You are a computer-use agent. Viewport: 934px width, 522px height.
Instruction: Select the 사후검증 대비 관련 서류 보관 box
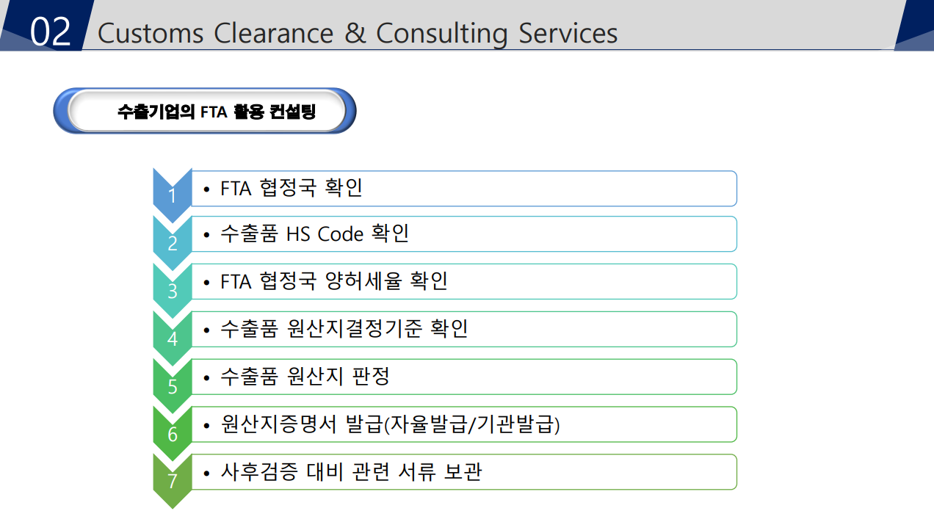click(463, 472)
